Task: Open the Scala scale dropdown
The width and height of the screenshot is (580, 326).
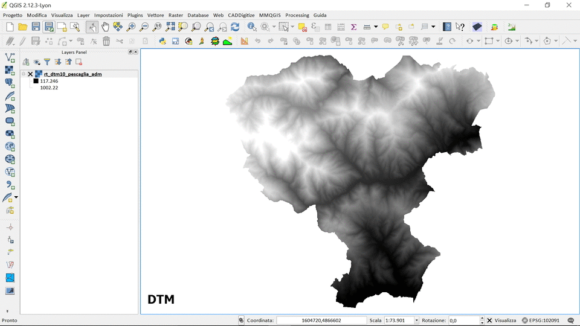Action: point(416,321)
